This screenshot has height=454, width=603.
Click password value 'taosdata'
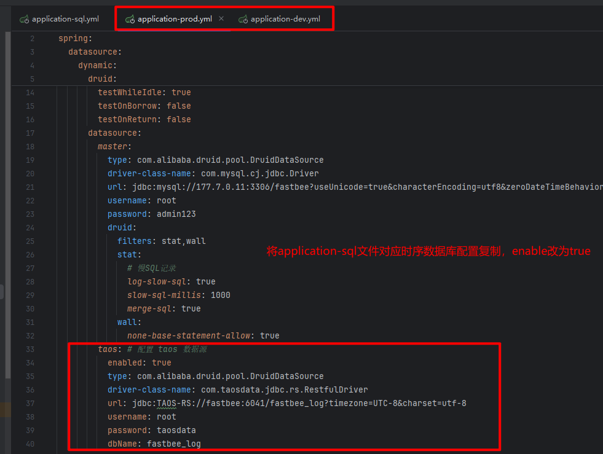click(176, 430)
